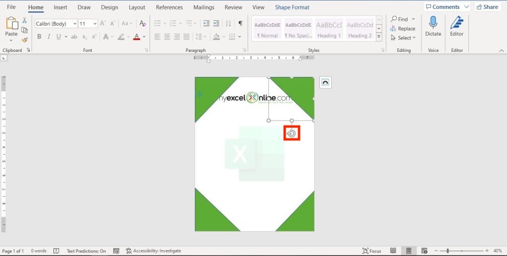Toggle Show/Hide paragraph marks
Viewport: 507px width, 256px height.
[x=240, y=23]
